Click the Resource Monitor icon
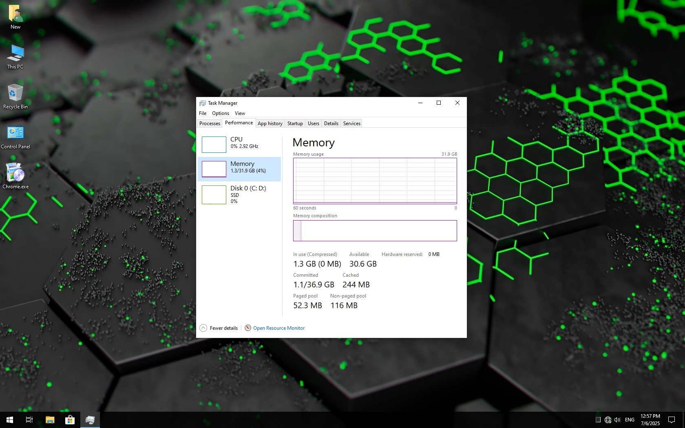The height and width of the screenshot is (428, 685). coord(248,328)
